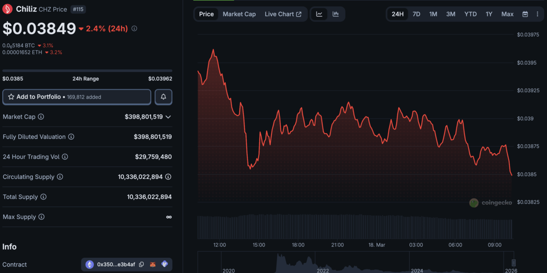Expand the Market Cap value chevron
This screenshot has width=547, height=273.
168,117
